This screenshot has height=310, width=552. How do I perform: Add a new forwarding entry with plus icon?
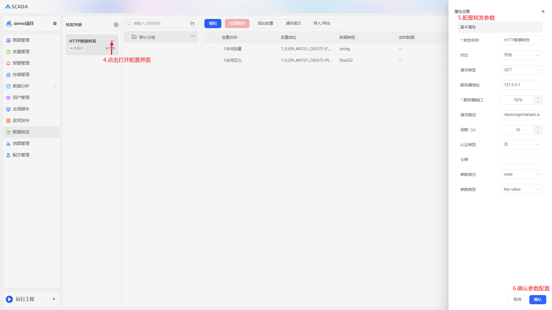[116, 25]
